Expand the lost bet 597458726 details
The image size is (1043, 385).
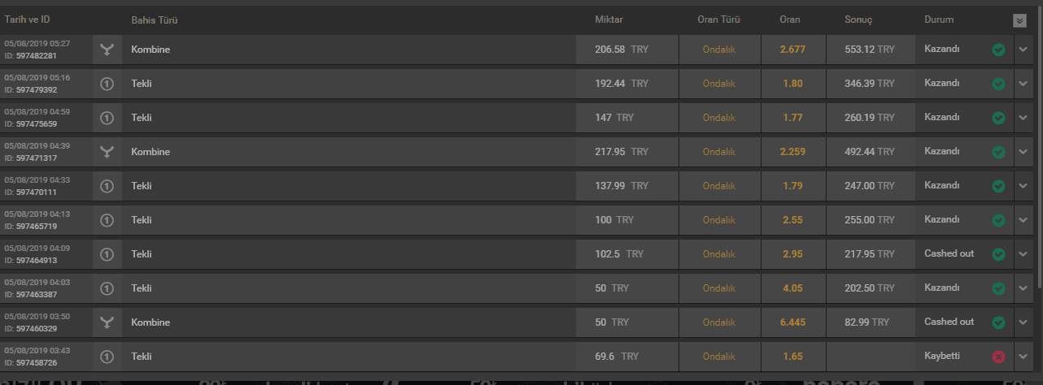1024,357
